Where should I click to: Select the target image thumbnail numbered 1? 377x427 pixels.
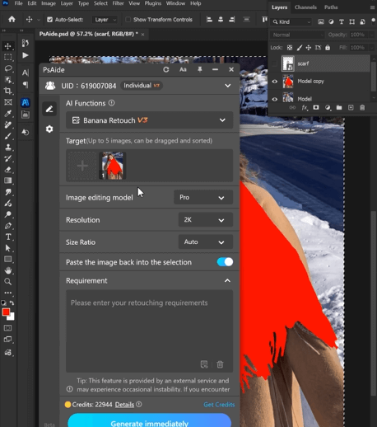(x=113, y=166)
